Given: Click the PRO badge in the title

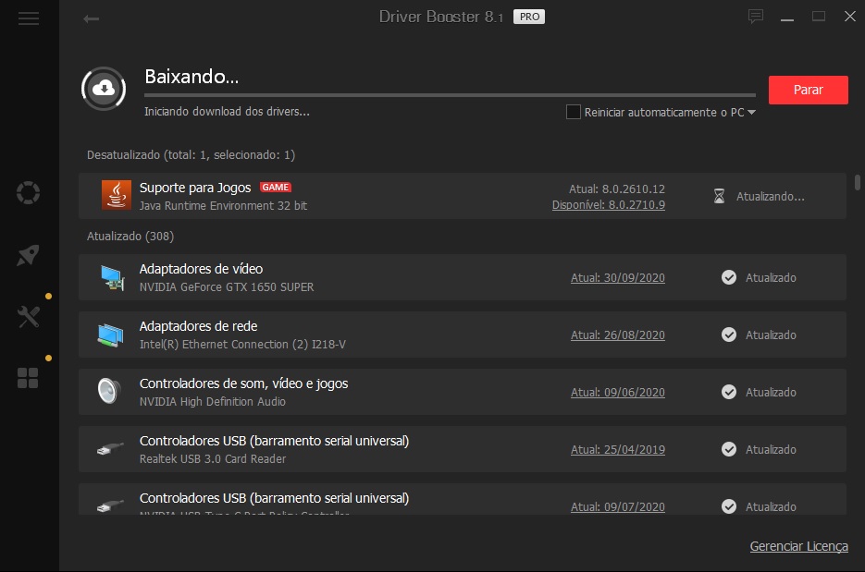Looking at the screenshot, I should pos(529,17).
